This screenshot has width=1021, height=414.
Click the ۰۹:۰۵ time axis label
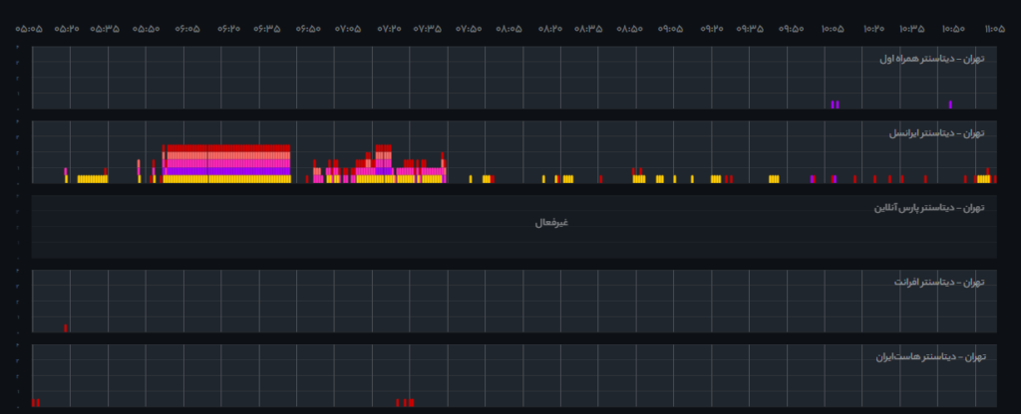pos(671,29)
